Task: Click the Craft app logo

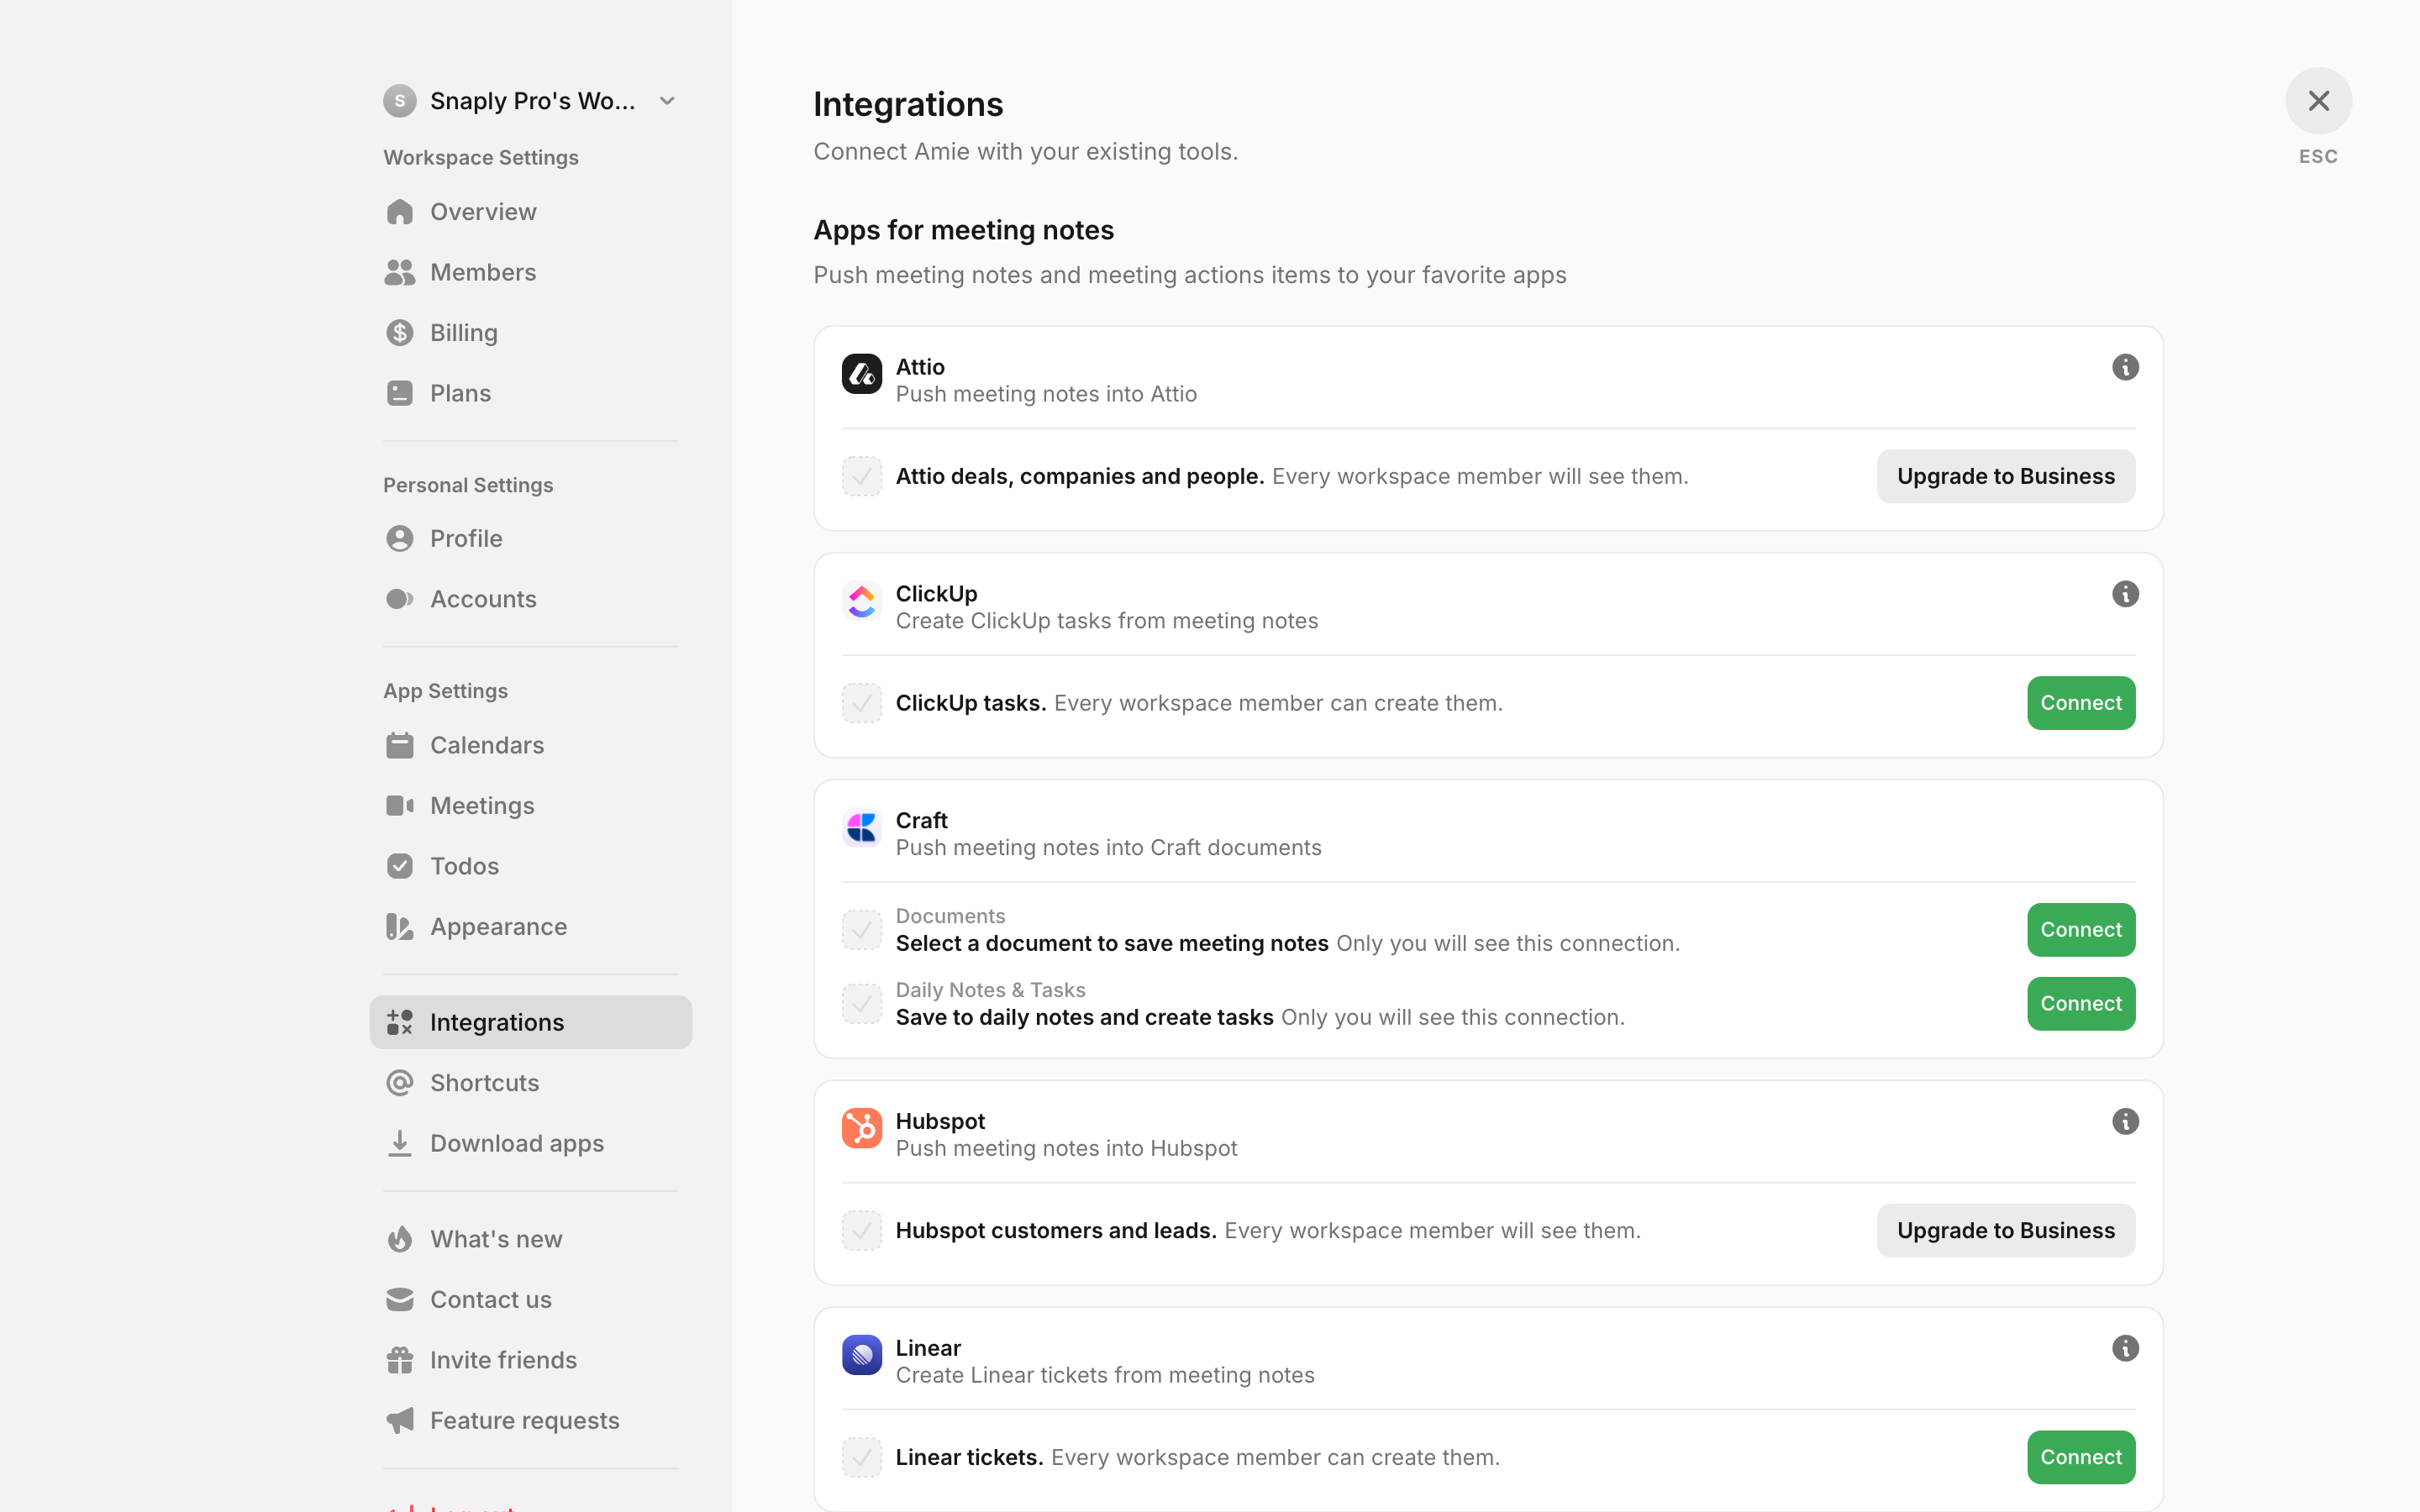Action: point(861,828)
